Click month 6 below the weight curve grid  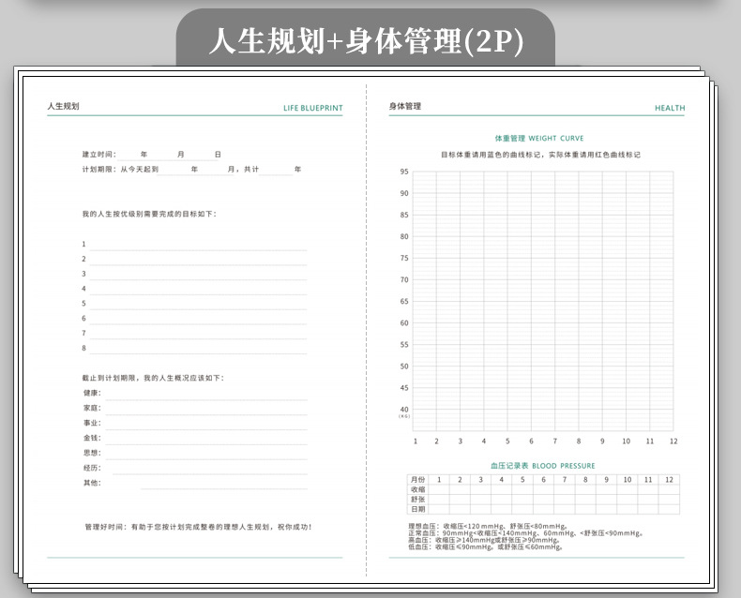point(531,441)
